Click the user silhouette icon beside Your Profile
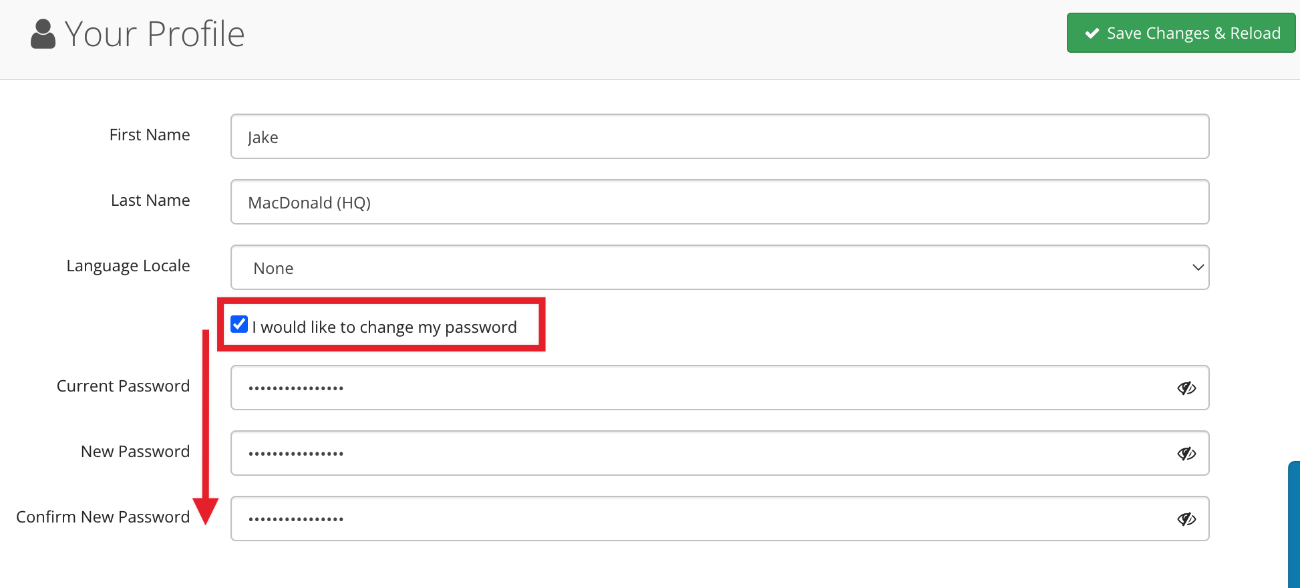Image resolution: width=1300 pixels, height=588 pixels. (x=43, y=34)
